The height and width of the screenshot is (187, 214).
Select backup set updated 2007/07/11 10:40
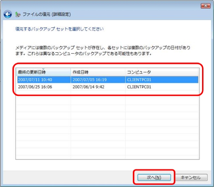click(x=35, y=79)
